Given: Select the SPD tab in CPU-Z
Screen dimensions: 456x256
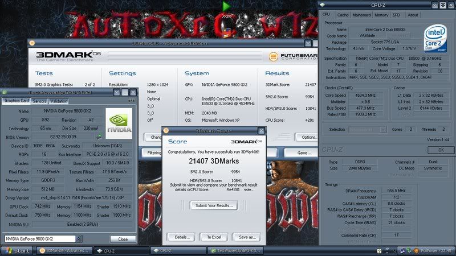Looking at the screenshot, I should (397, 15).
